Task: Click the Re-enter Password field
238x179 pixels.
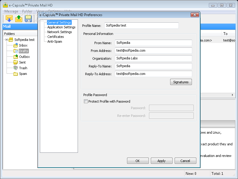Action: point(171,116)
